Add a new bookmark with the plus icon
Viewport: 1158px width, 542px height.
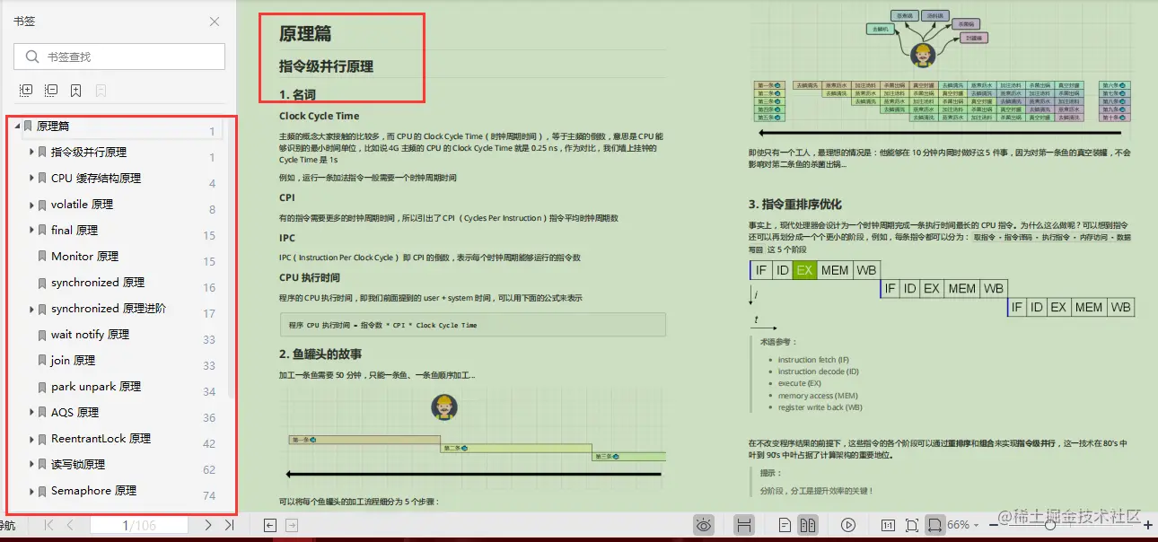[x=75, y=90]
